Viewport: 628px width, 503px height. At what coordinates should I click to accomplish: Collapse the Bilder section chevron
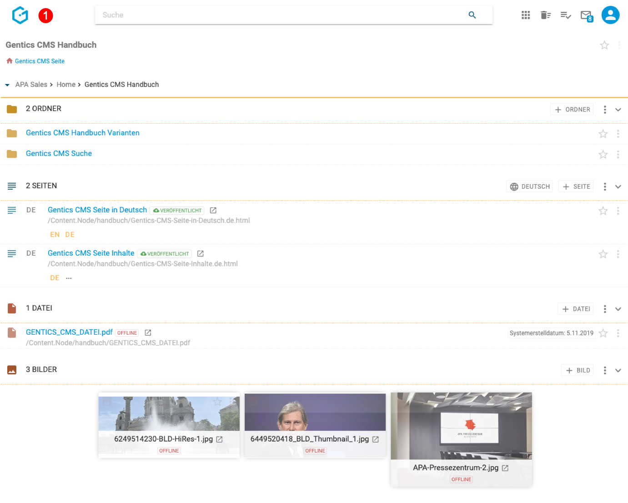[x=618, y=370]
